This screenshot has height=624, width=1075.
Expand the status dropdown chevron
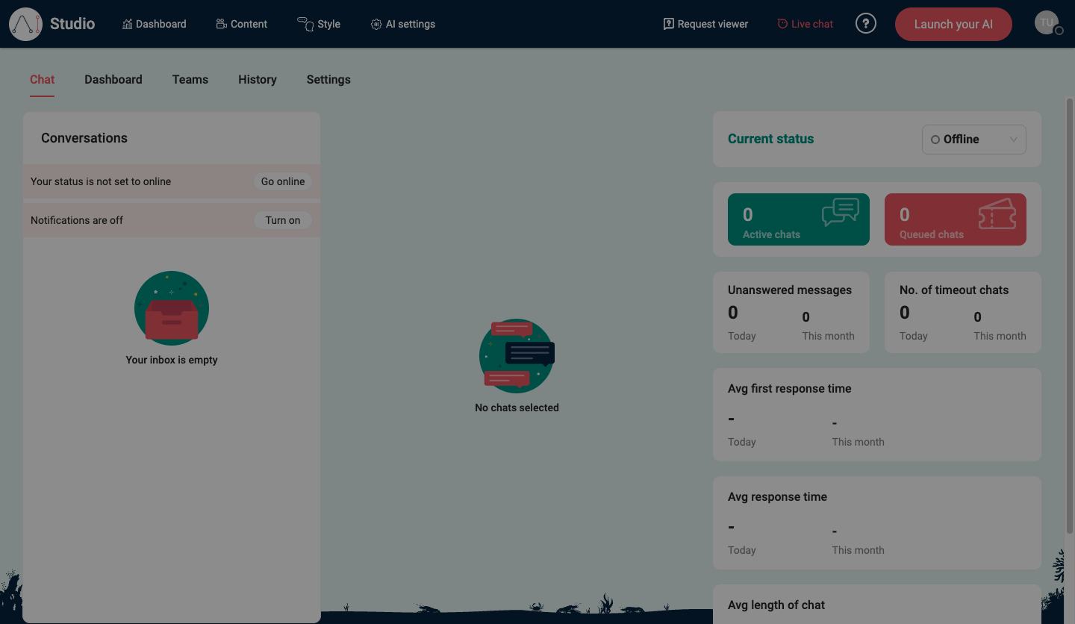pos(1014,139)
